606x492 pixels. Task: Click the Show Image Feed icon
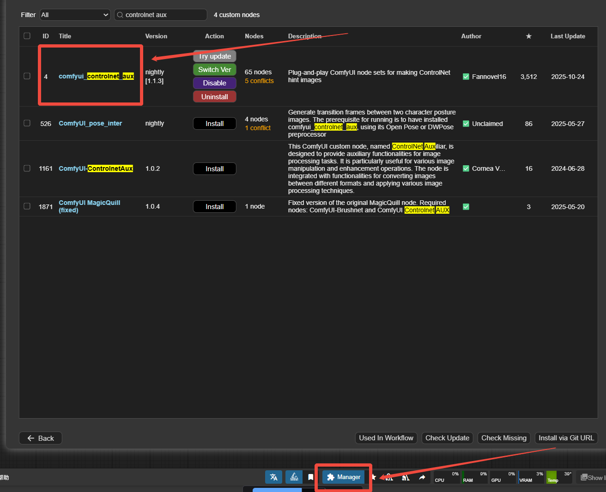592,478
